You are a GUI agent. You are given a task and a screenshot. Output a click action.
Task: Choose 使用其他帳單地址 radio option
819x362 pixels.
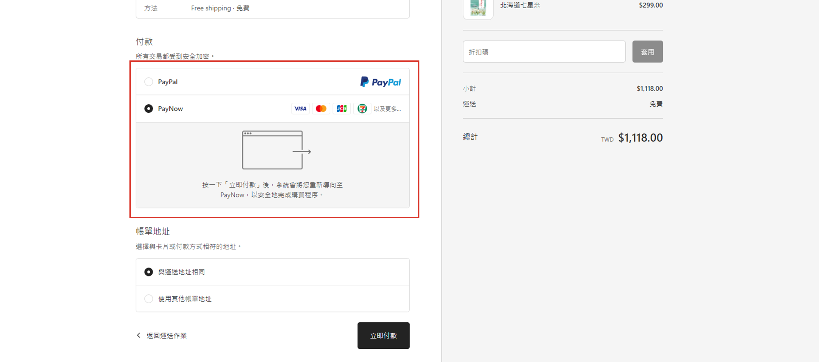pos(149,299)
